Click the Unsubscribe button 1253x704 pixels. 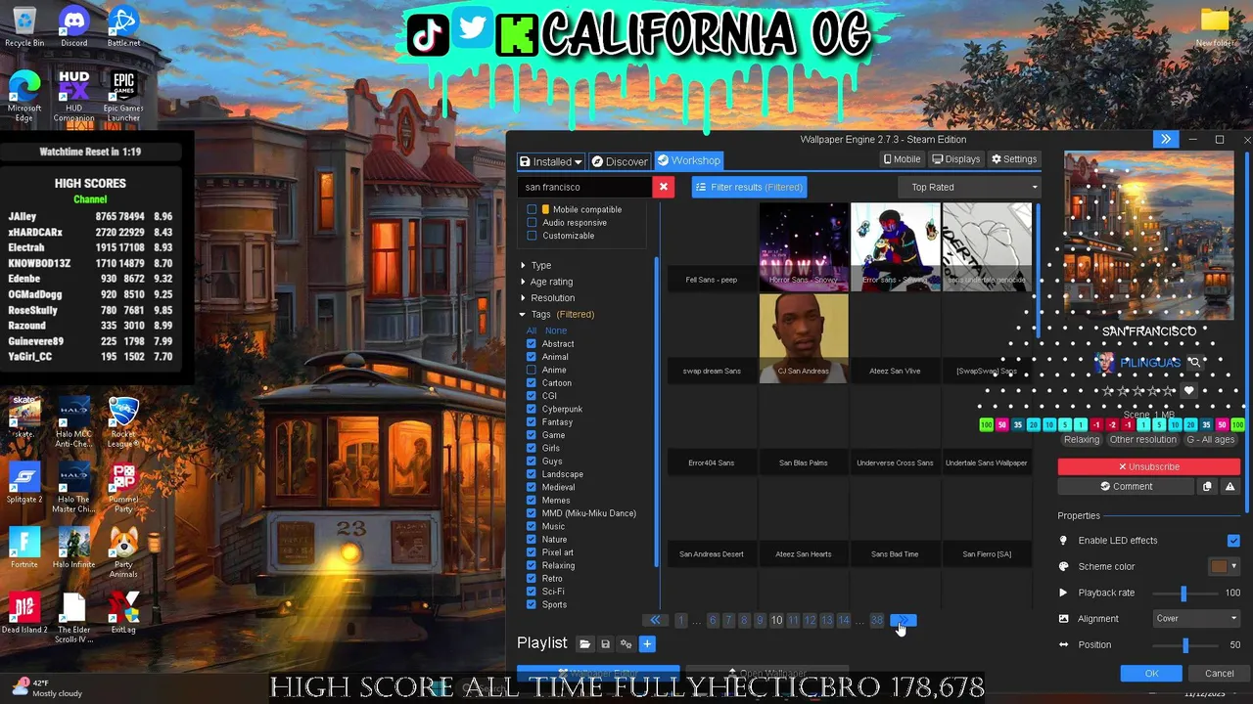[x=1148, y=467]
